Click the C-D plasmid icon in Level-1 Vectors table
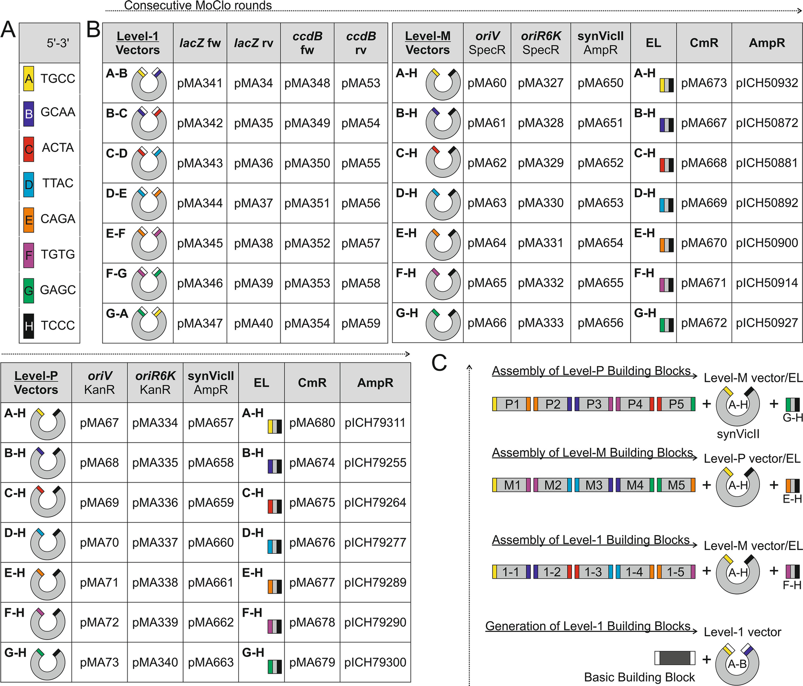 (x=149, y=163)
